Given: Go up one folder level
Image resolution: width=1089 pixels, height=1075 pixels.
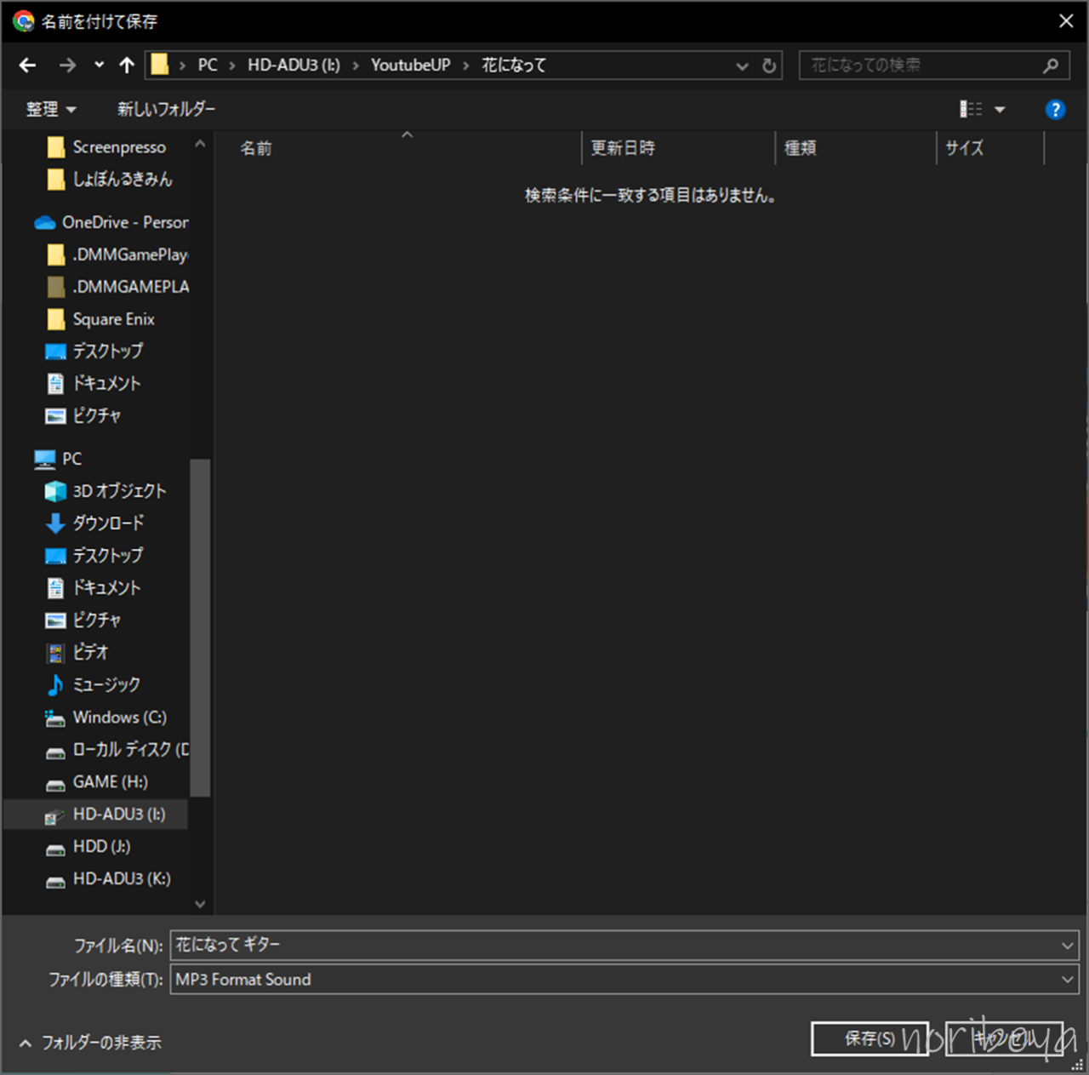Looking at the screenshot, I should 127,66.
